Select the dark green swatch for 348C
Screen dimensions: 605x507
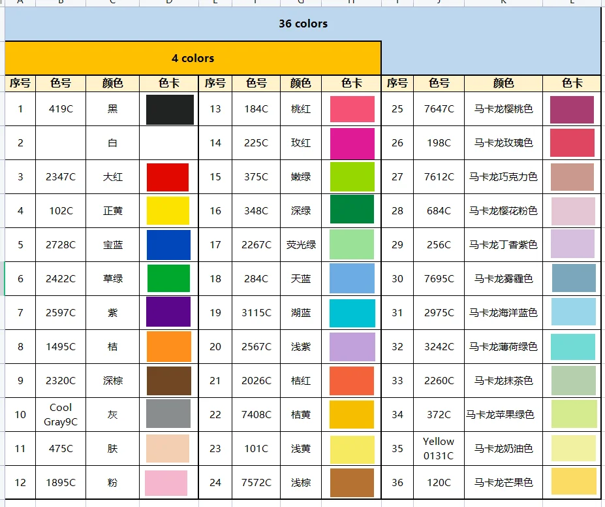coord(352,209)
